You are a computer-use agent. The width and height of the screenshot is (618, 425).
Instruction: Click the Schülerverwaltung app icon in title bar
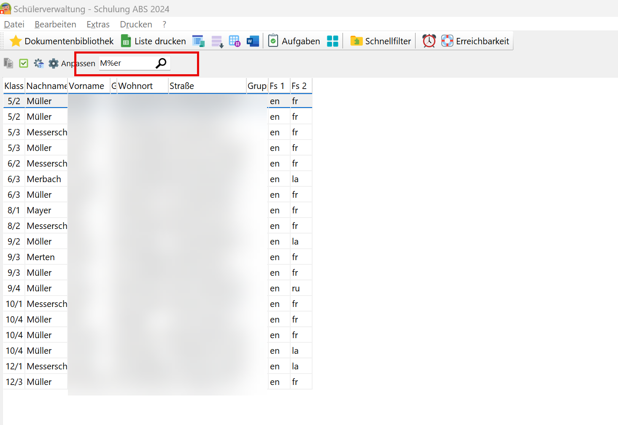coord(5,8)
